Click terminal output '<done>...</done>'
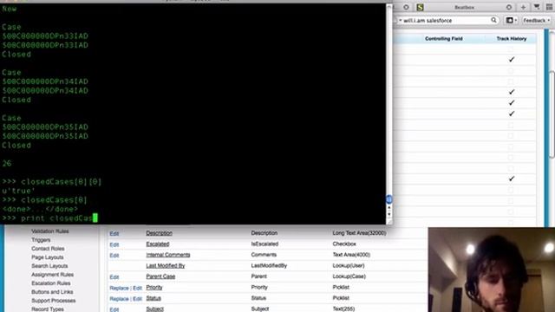The height and width of the screenshot is (312, 555). 40,209
